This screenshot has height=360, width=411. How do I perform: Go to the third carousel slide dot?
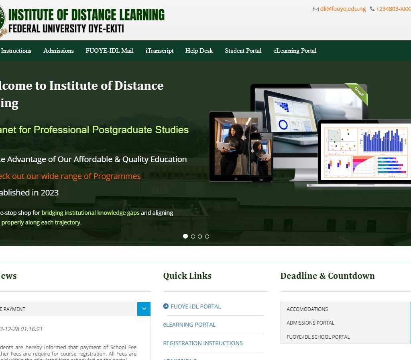click(200, 237)
